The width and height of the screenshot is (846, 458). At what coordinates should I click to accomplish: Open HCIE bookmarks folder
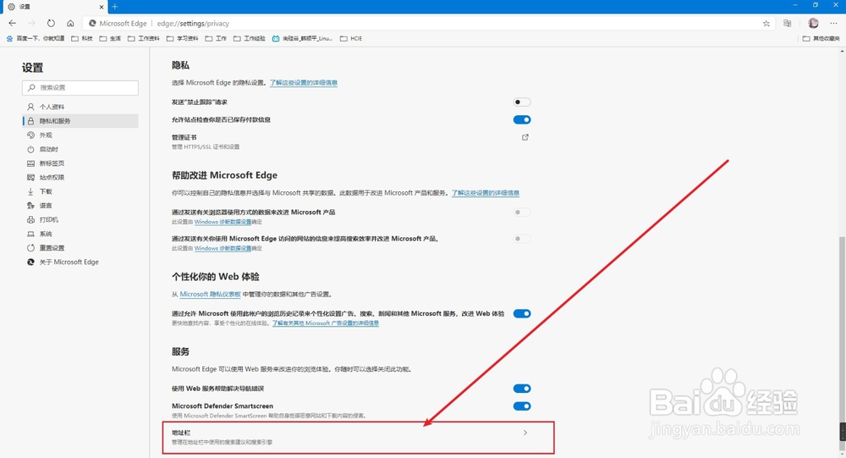point(351,38)
